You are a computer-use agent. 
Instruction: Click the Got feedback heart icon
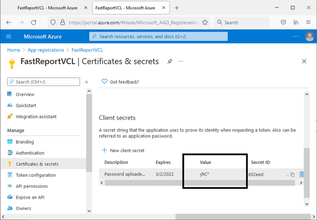coord(105,81)
